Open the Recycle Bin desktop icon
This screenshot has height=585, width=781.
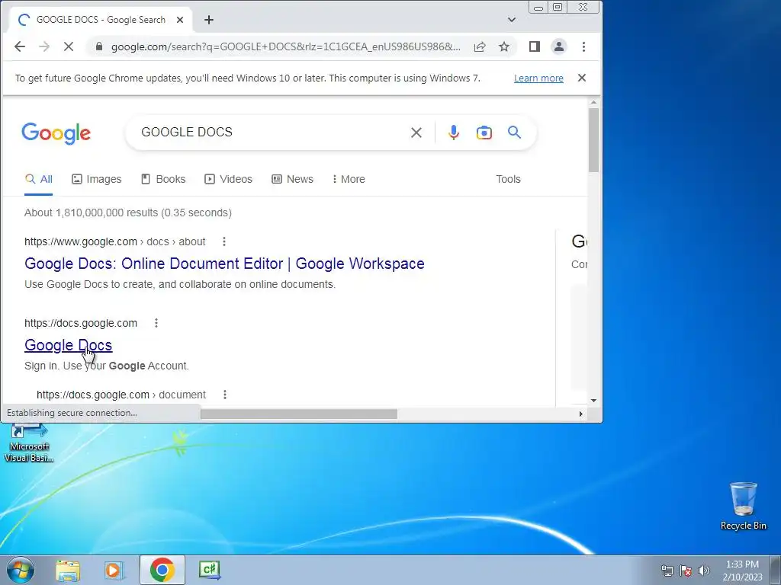[743, 506]
